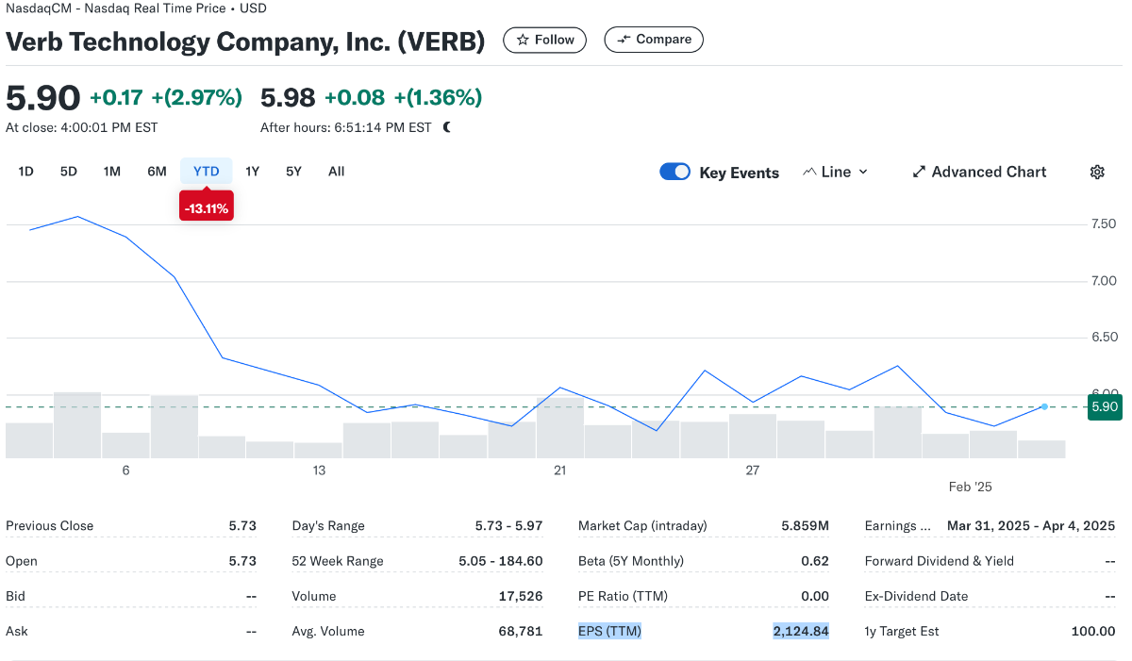Switch to 1M time range
The height and width of the screenshot is (661, 1132).
(112, 172)
